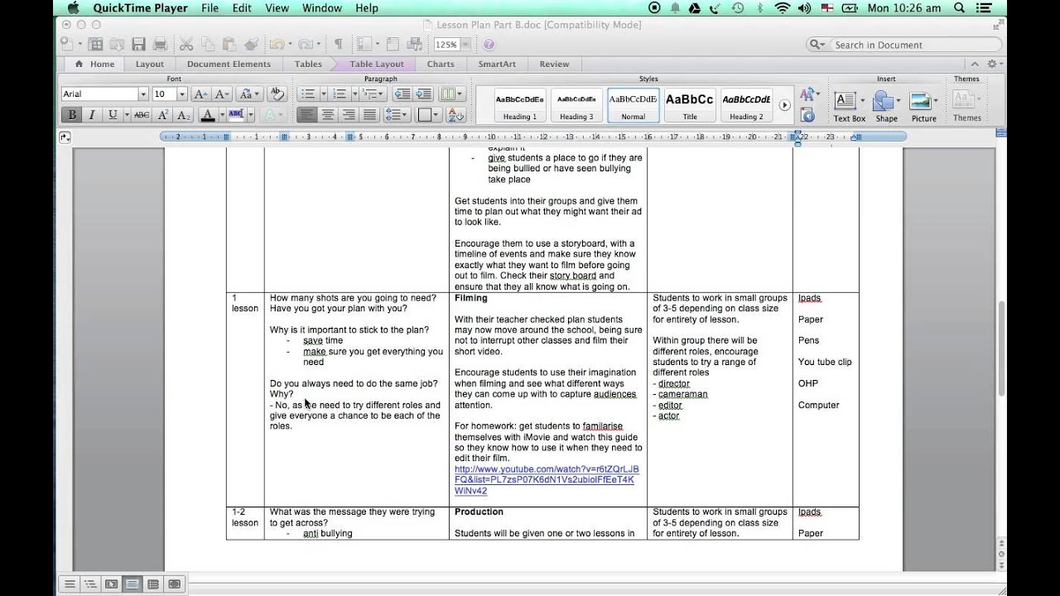This screenshot has height=596, width=1060.
Task: Clear formatting with the eraser icon
Action: pos(277,94)
